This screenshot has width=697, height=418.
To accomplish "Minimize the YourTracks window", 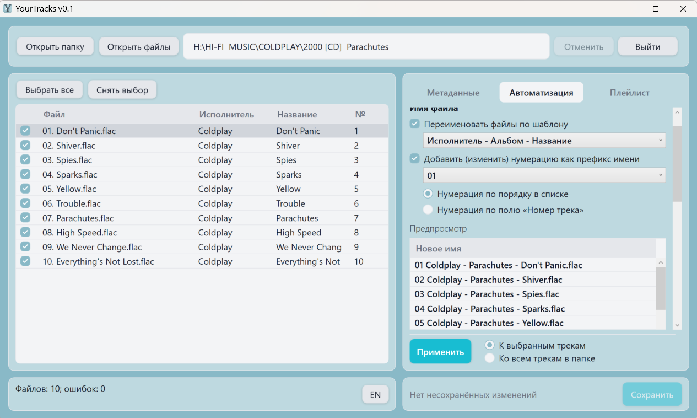I will pos(629,8).
